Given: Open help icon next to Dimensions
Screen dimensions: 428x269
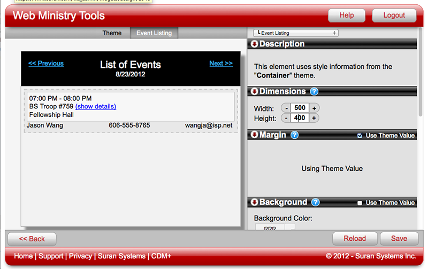Looking at the screenshot, I should pos(314,92).
